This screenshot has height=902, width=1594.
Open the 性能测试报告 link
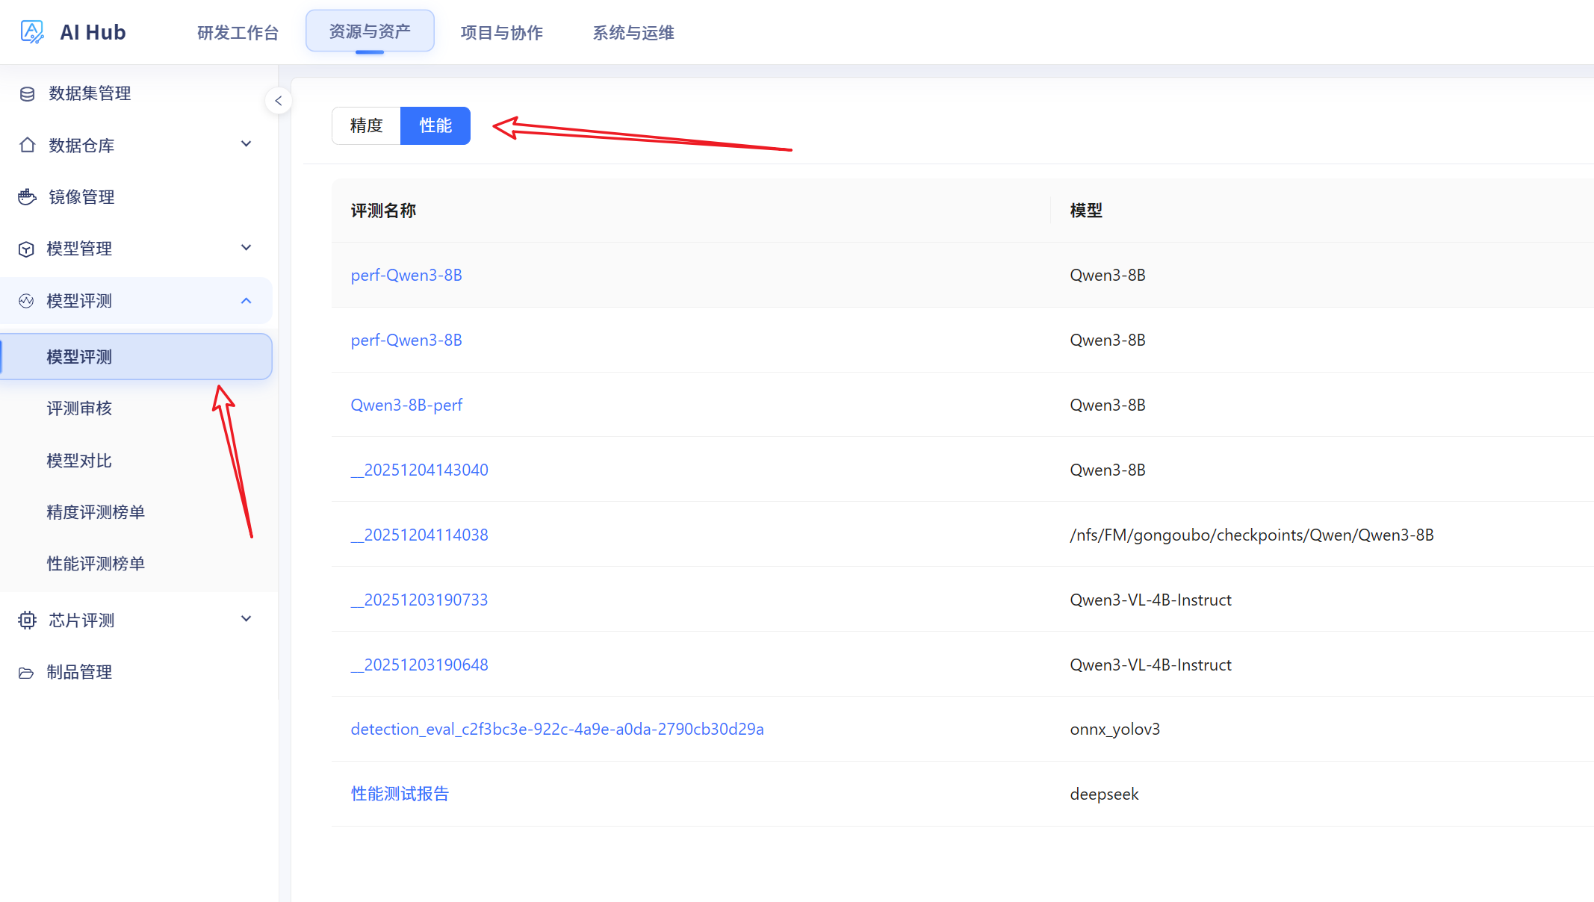tap(400, 794)
